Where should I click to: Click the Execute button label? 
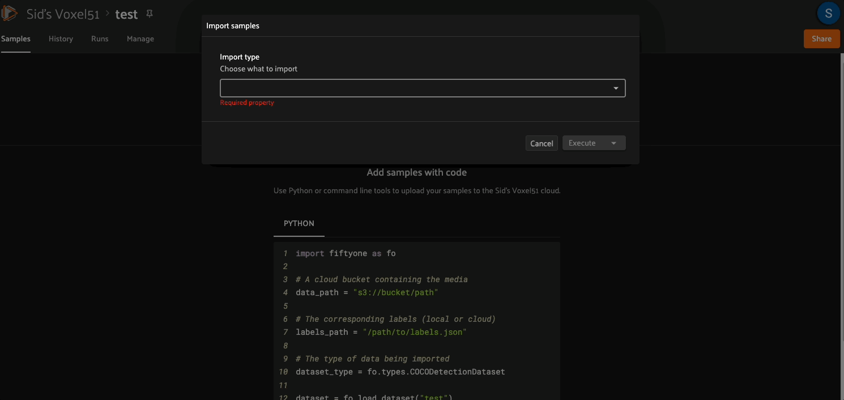(582, 143)
